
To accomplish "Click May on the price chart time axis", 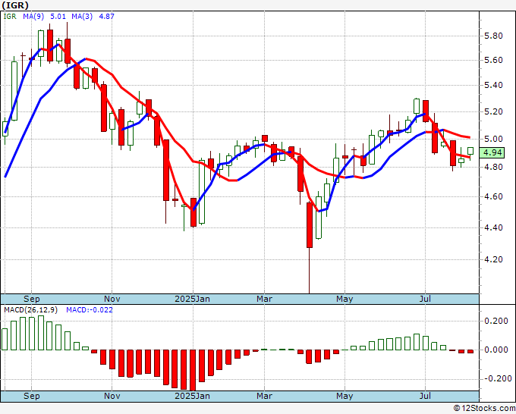I will [345, 299].
